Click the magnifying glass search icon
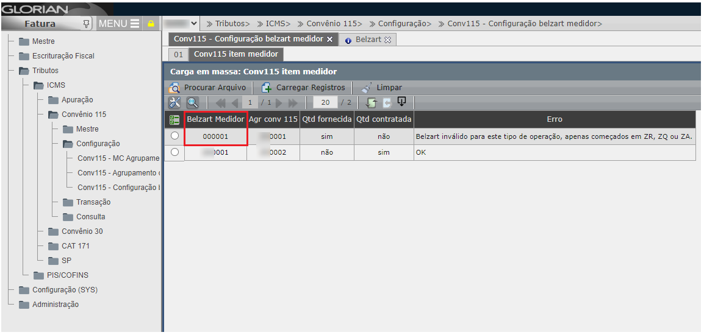The height and width of the screenshot is (335, 704). tap(192, 103)
